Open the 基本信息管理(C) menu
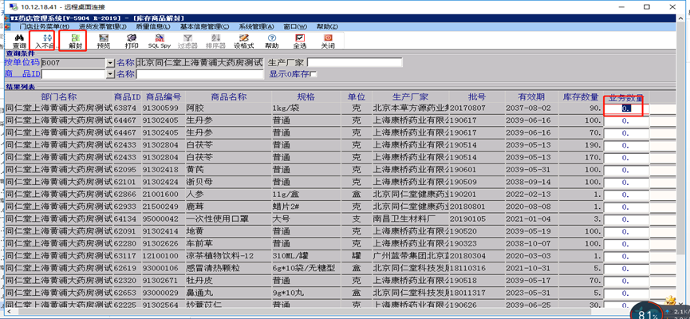 point(205,27)
